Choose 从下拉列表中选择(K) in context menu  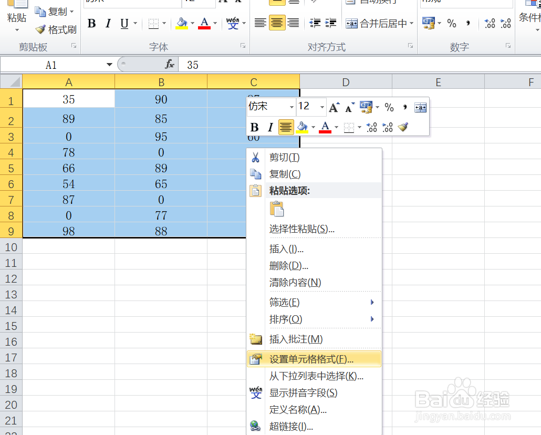[314, 376]
